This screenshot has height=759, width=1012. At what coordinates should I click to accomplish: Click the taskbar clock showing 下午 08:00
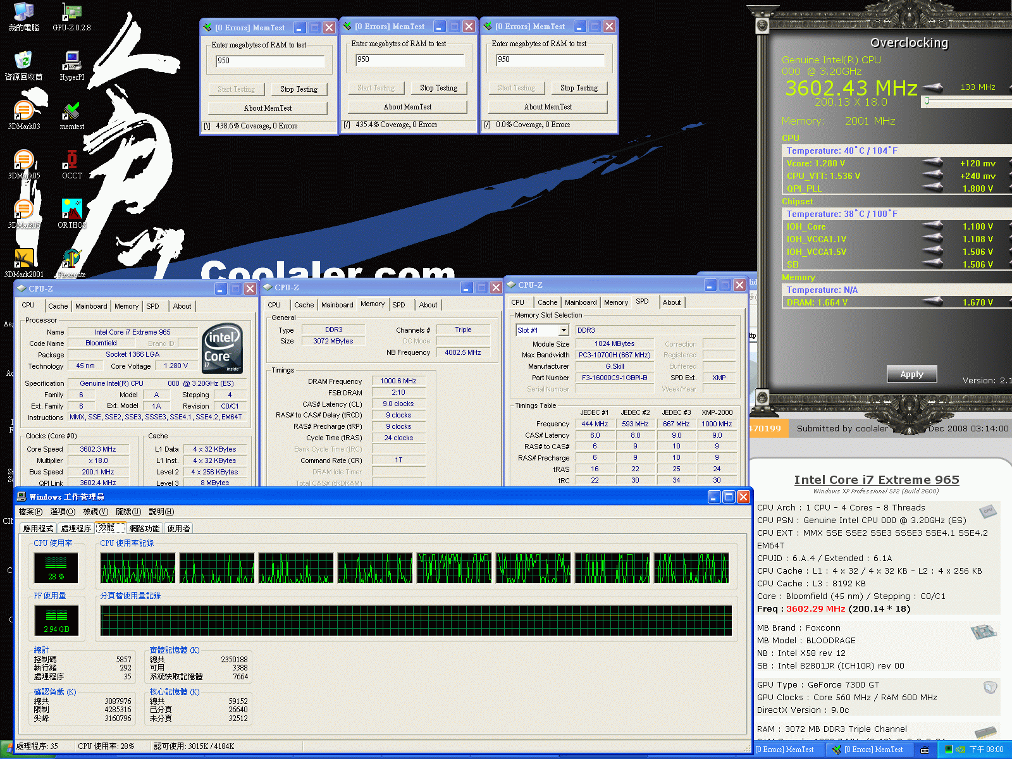[986, 750]
